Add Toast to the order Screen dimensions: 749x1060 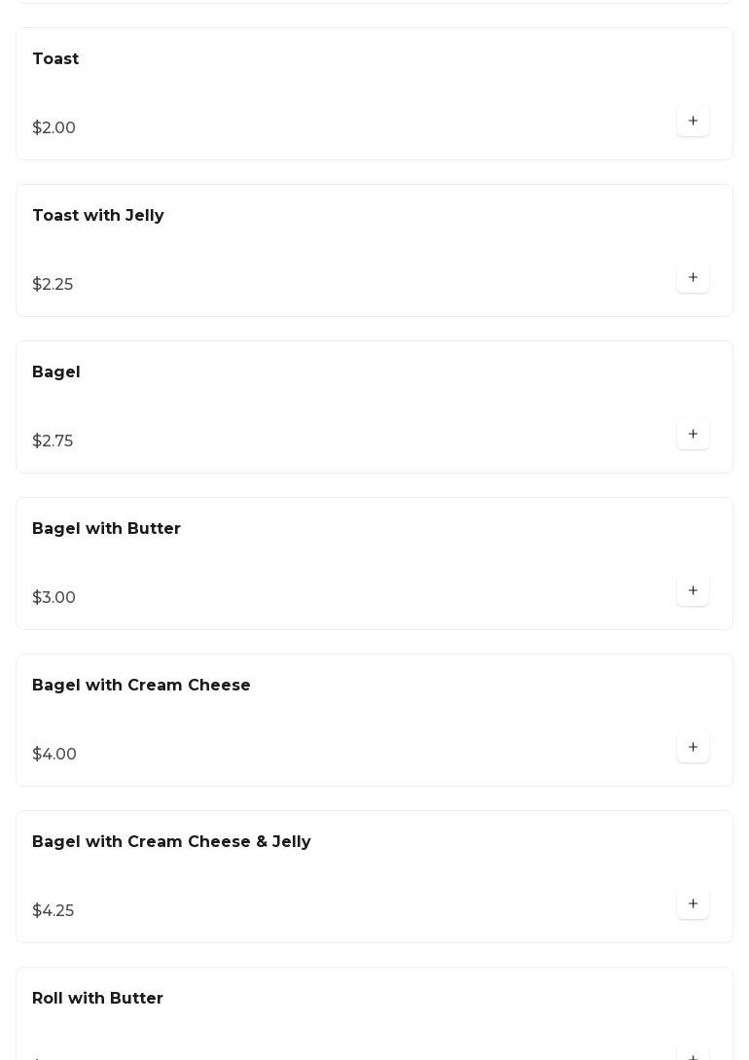coord(693,121)
